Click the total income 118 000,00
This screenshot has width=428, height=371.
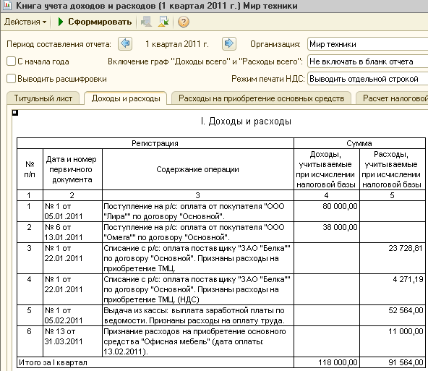(x=327, y=362)
